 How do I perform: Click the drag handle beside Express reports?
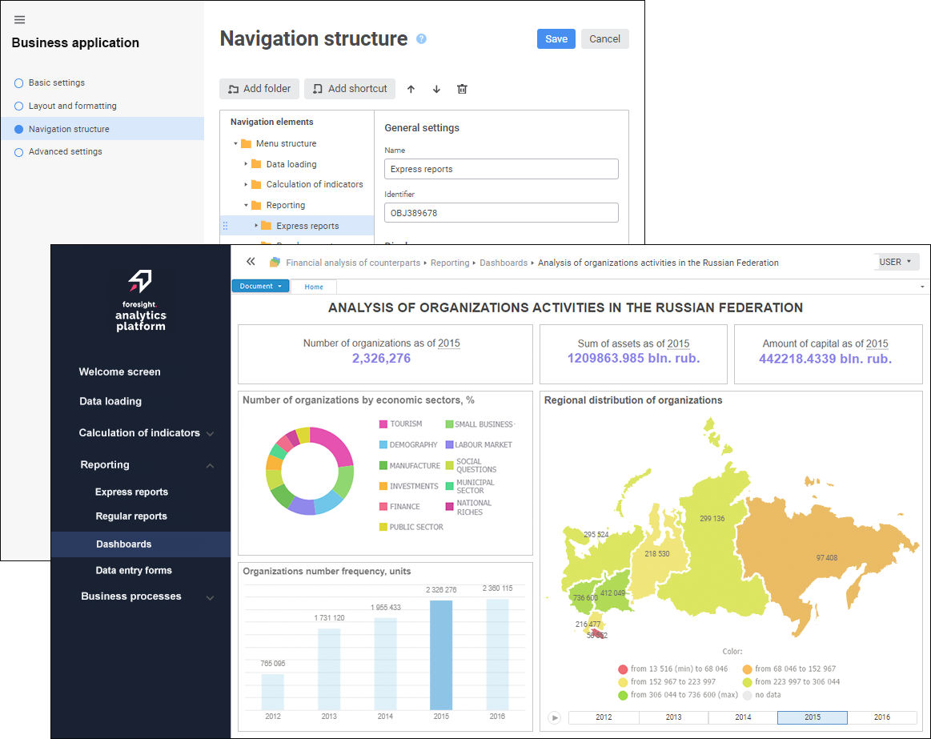(x=225, y=226)
